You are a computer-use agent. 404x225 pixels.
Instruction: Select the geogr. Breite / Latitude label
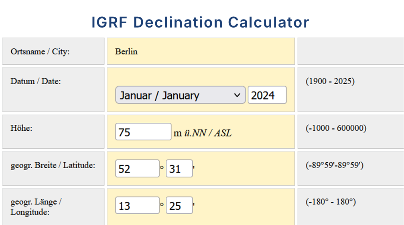(53, 165)
